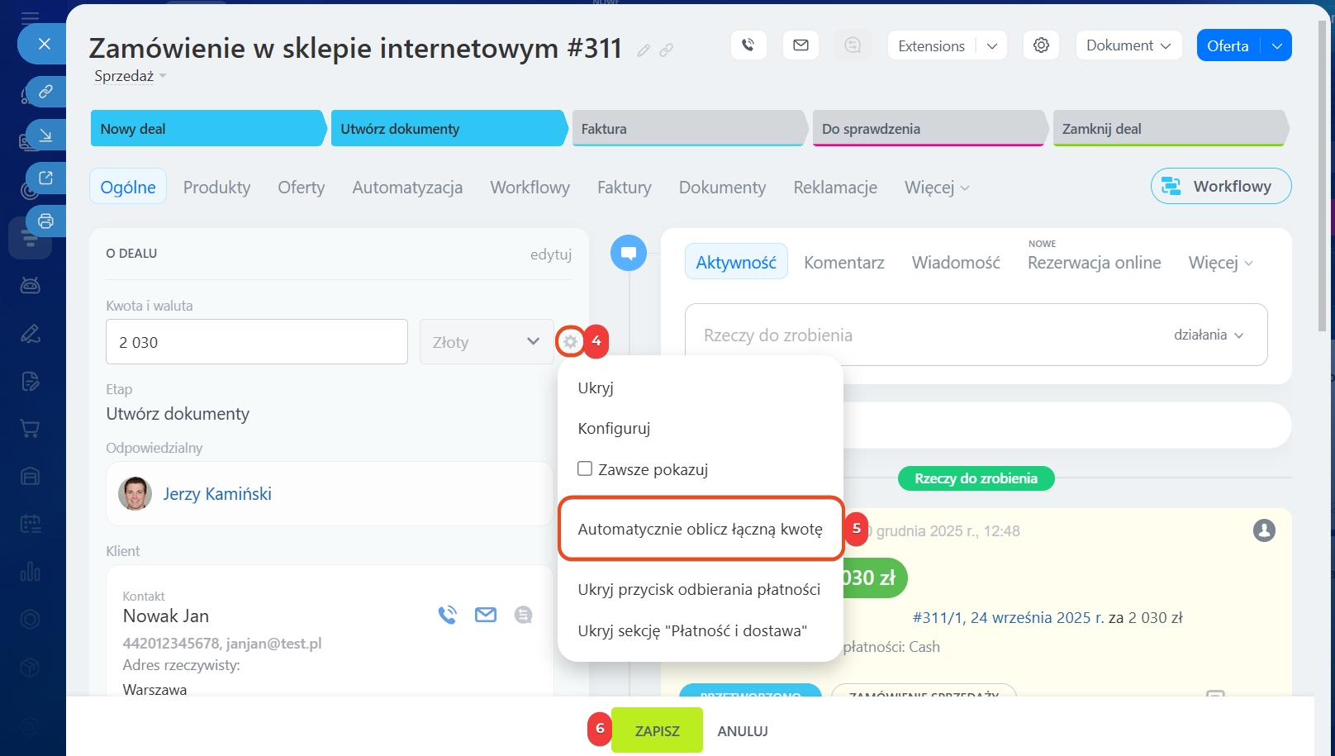This screenshot has width=1335, height=756.
Task: Click the pencil icon to edit deal title
Action: 644,50
